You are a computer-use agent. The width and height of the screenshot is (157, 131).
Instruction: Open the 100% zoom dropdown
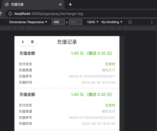coord(93,22)
